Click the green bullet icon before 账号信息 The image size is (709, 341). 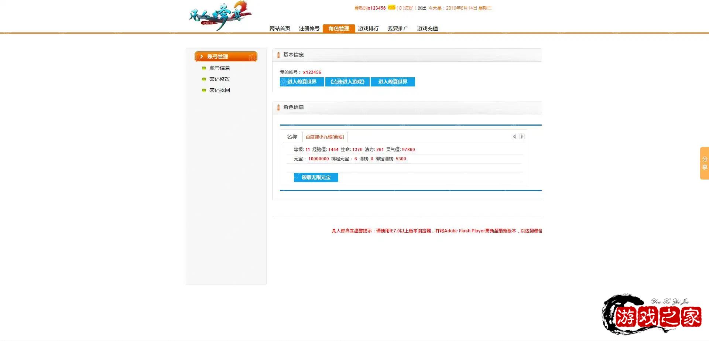coord(204,68)
